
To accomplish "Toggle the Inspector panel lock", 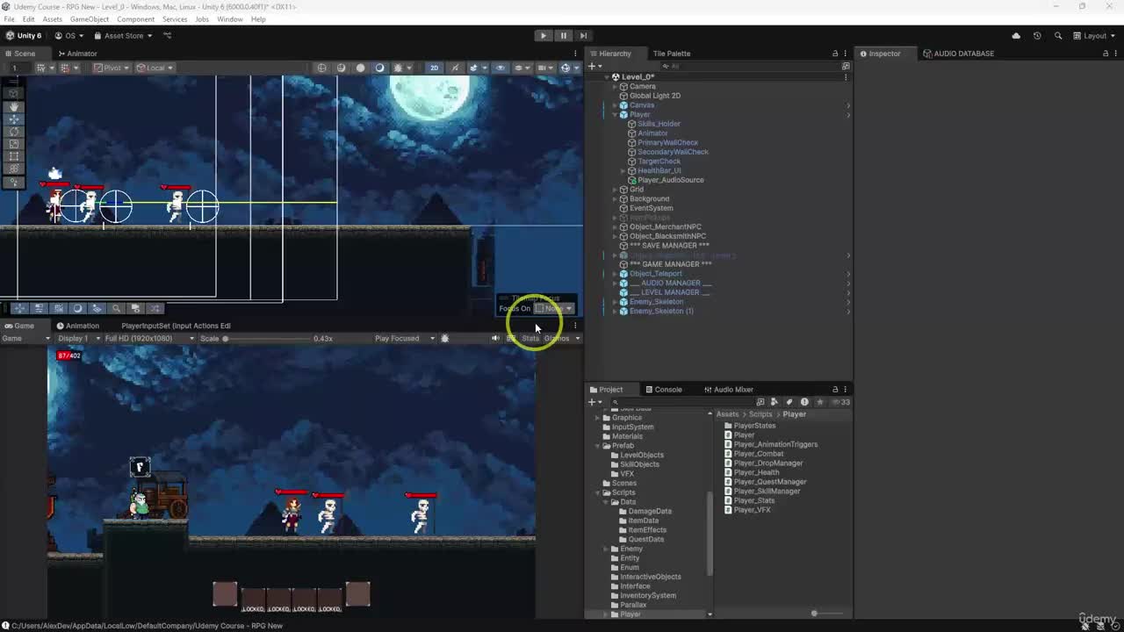I will (x=1106, y=54).
